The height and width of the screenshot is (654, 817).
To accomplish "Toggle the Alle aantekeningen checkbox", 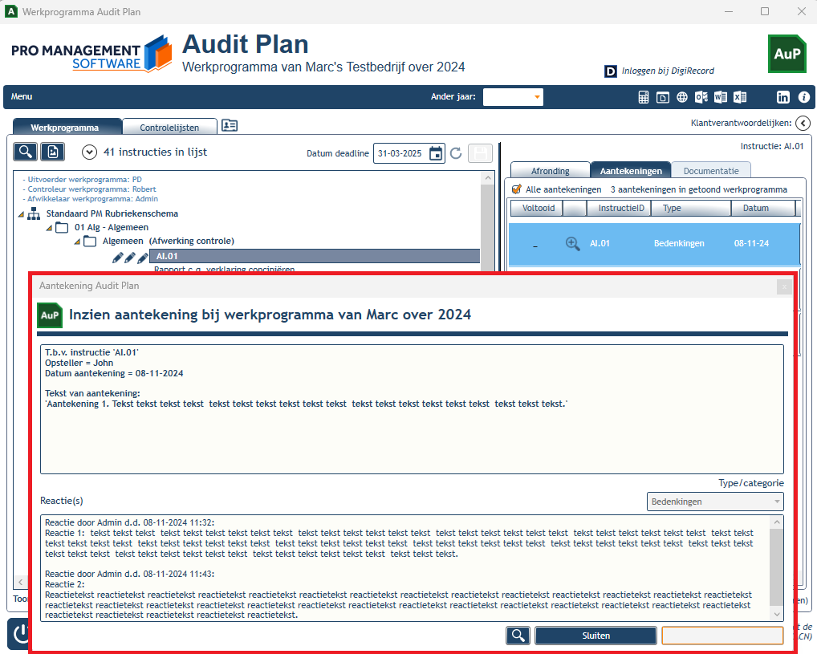I will pyautogui.click(x=516, y=189).
